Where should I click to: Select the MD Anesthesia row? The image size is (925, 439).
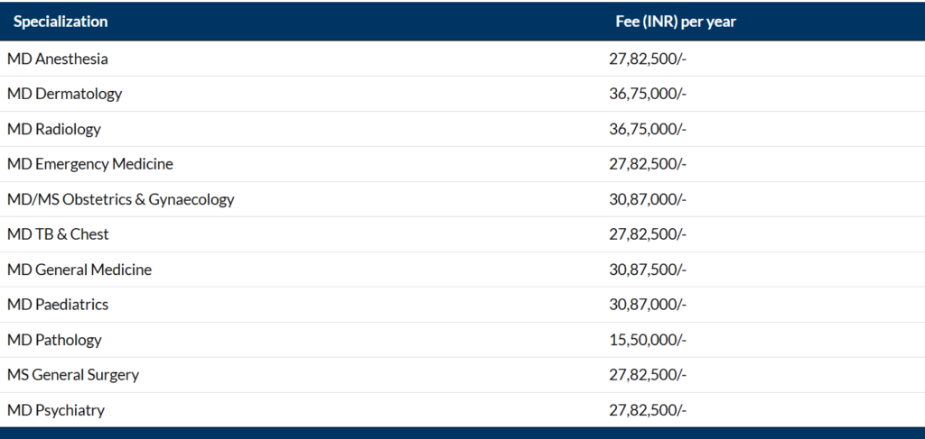462,59
